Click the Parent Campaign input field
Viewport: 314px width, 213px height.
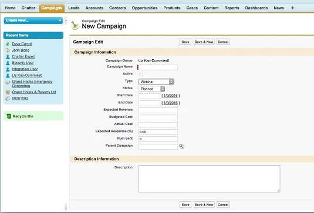point(158,147)
